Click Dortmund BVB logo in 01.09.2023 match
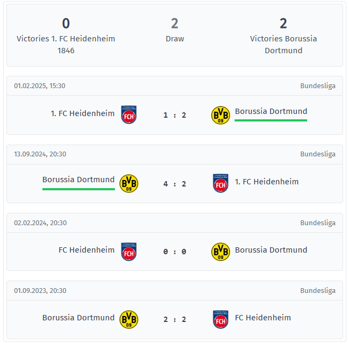Viewport: 349px width, 344px height. click(x=129, y=319)
